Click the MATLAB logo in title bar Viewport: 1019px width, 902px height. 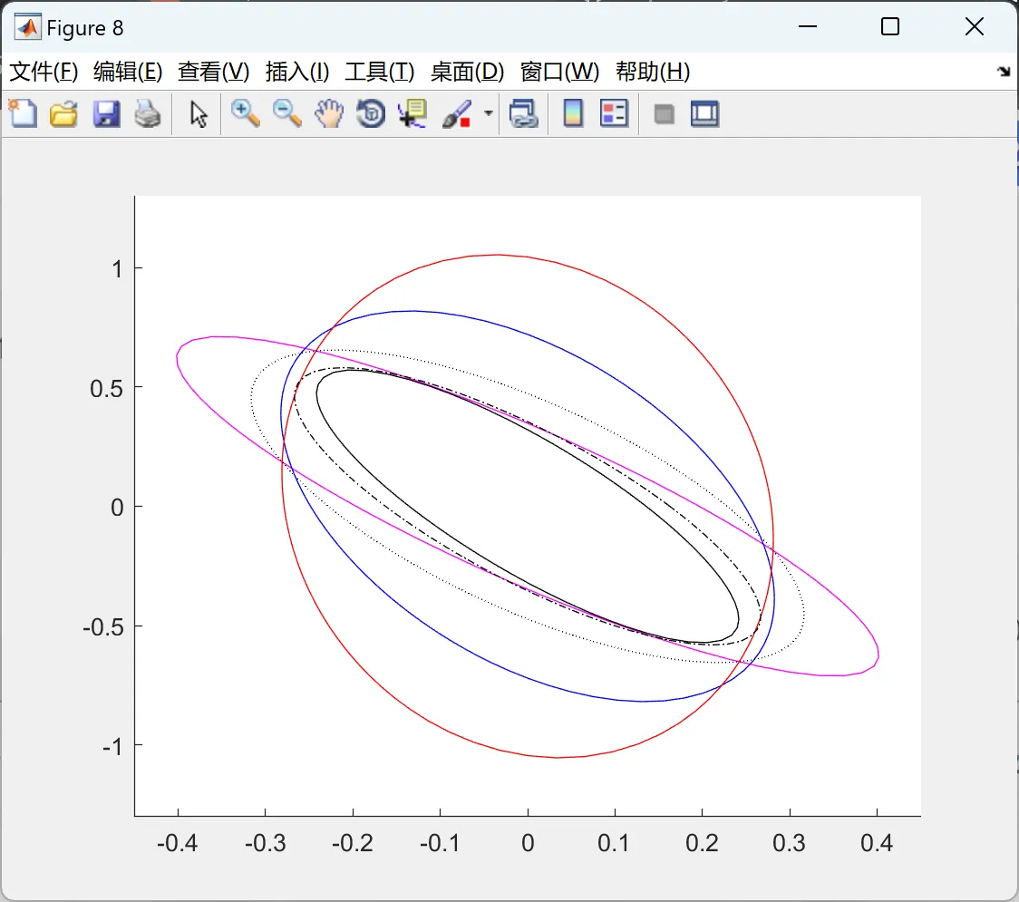(27, 27)
